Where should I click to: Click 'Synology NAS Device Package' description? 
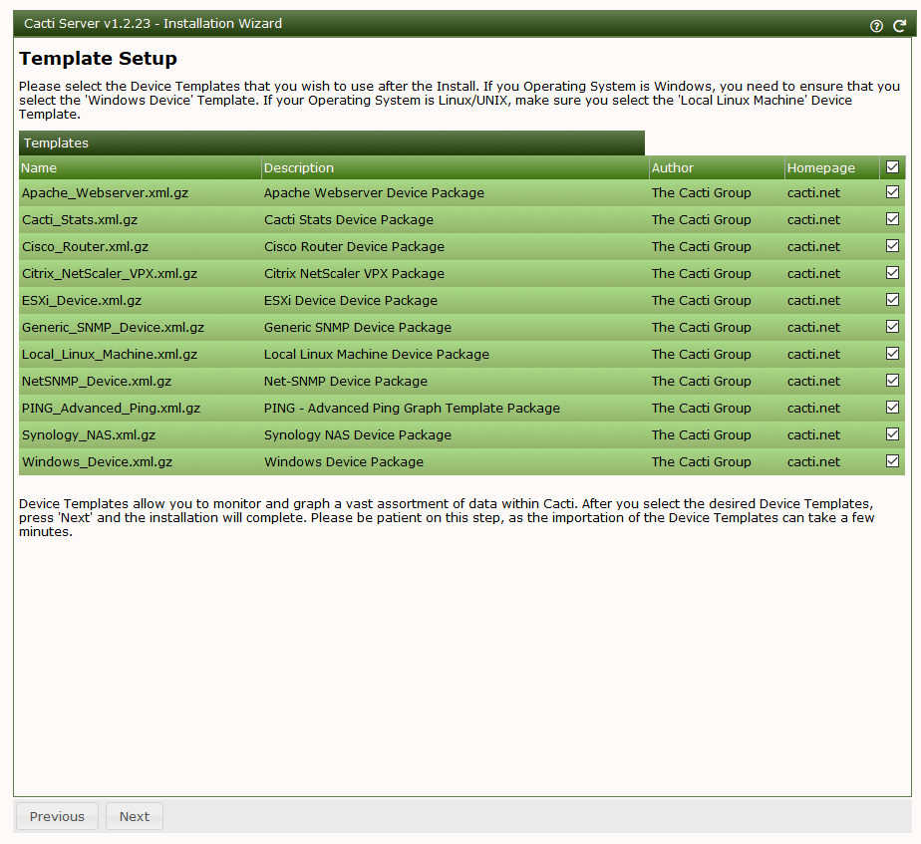[358, 435]
